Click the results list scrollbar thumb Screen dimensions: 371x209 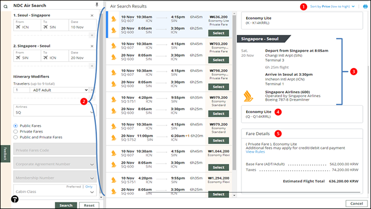click(x=234, y=92)
